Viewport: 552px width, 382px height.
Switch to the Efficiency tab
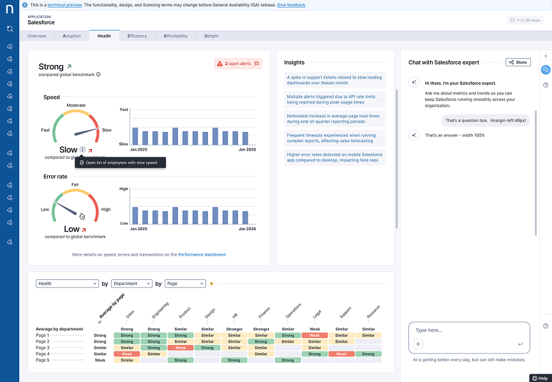[x=137, y=36]
